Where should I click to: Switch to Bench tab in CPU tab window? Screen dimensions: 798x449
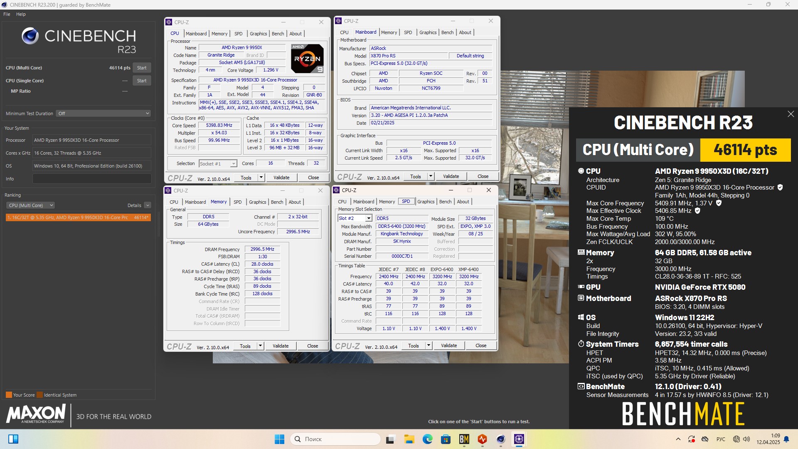278,34
